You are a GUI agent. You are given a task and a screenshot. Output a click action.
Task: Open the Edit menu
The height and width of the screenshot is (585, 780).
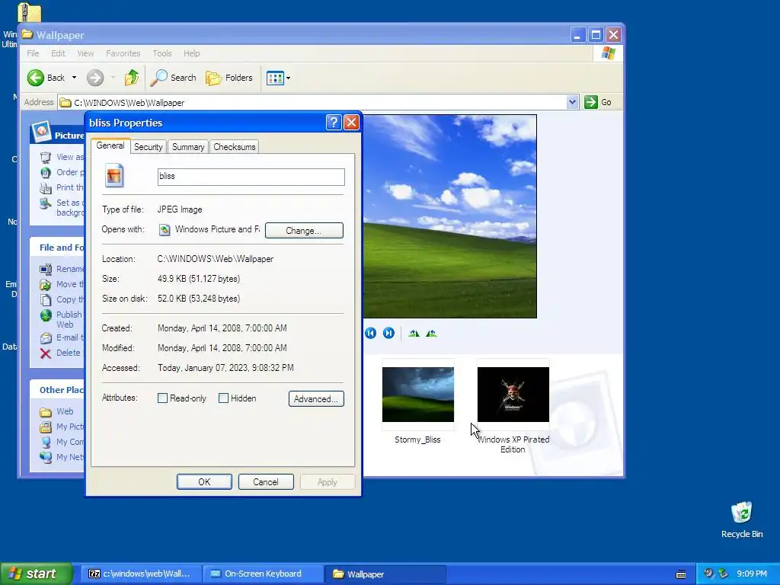58,53
